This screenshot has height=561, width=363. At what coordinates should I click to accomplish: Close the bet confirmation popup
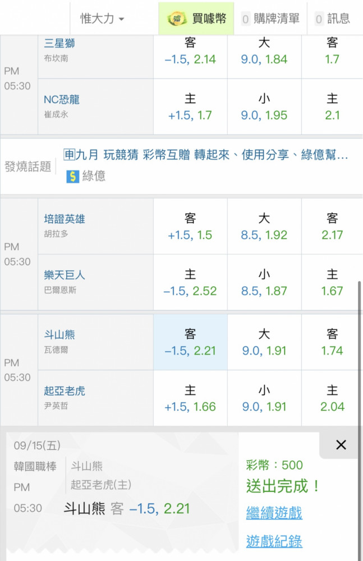tap(341, 445)
